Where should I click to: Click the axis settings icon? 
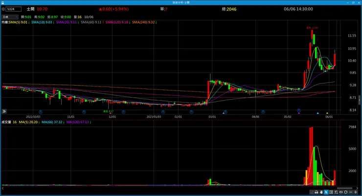[x=336, y=192]
